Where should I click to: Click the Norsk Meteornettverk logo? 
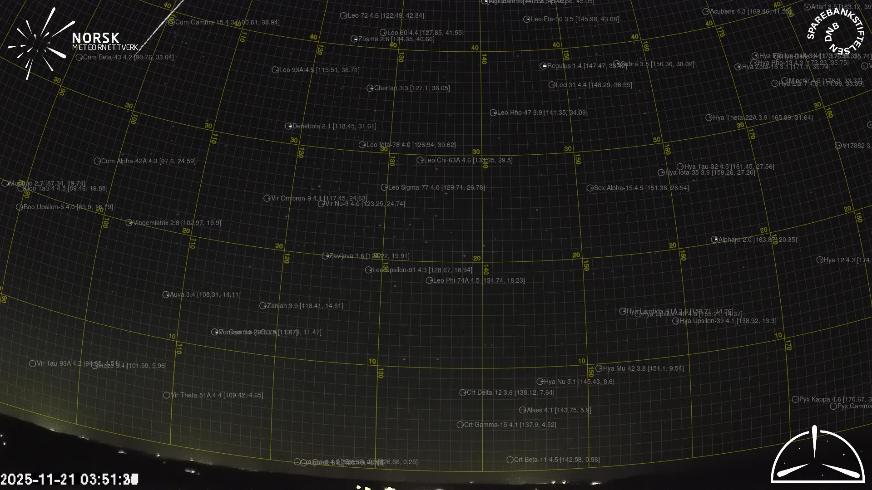click(x=73, y=42)
